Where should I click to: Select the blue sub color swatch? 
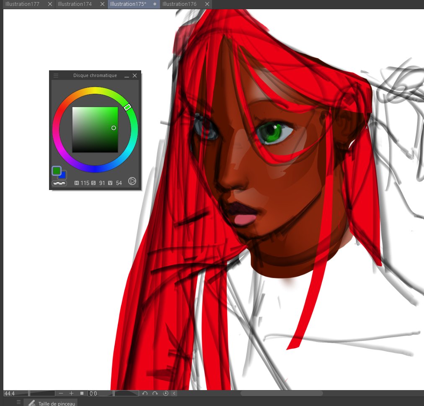63,176
